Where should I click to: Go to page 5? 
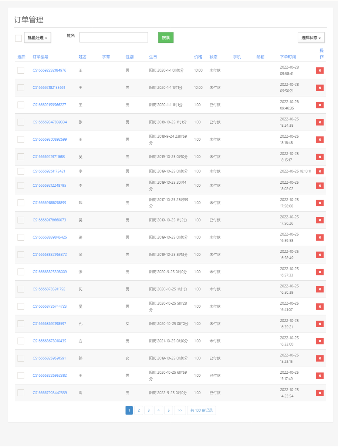[168, 410]
